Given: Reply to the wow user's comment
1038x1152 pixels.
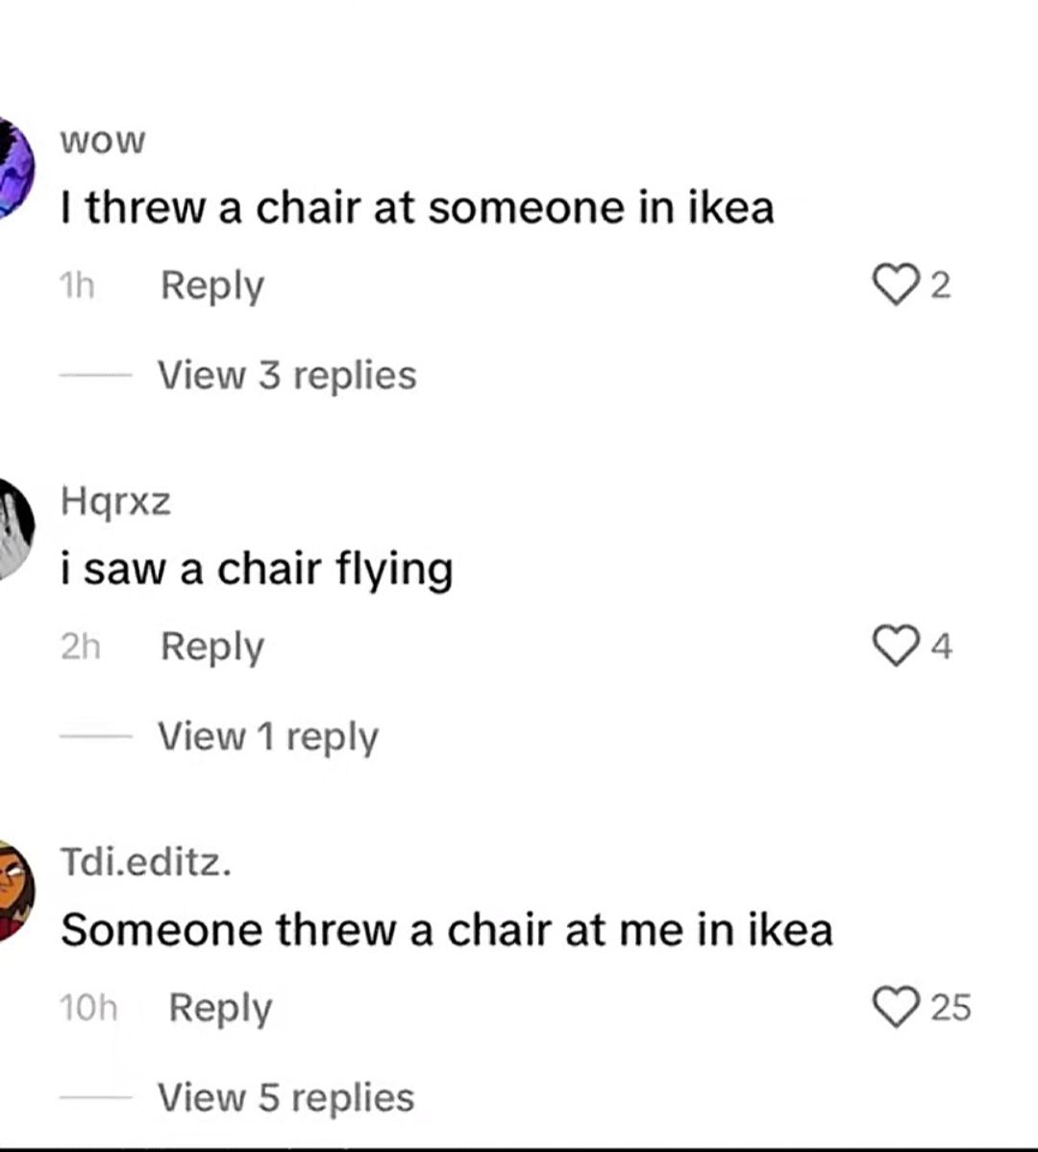Looking at the screenshot, I should point(211,285).
